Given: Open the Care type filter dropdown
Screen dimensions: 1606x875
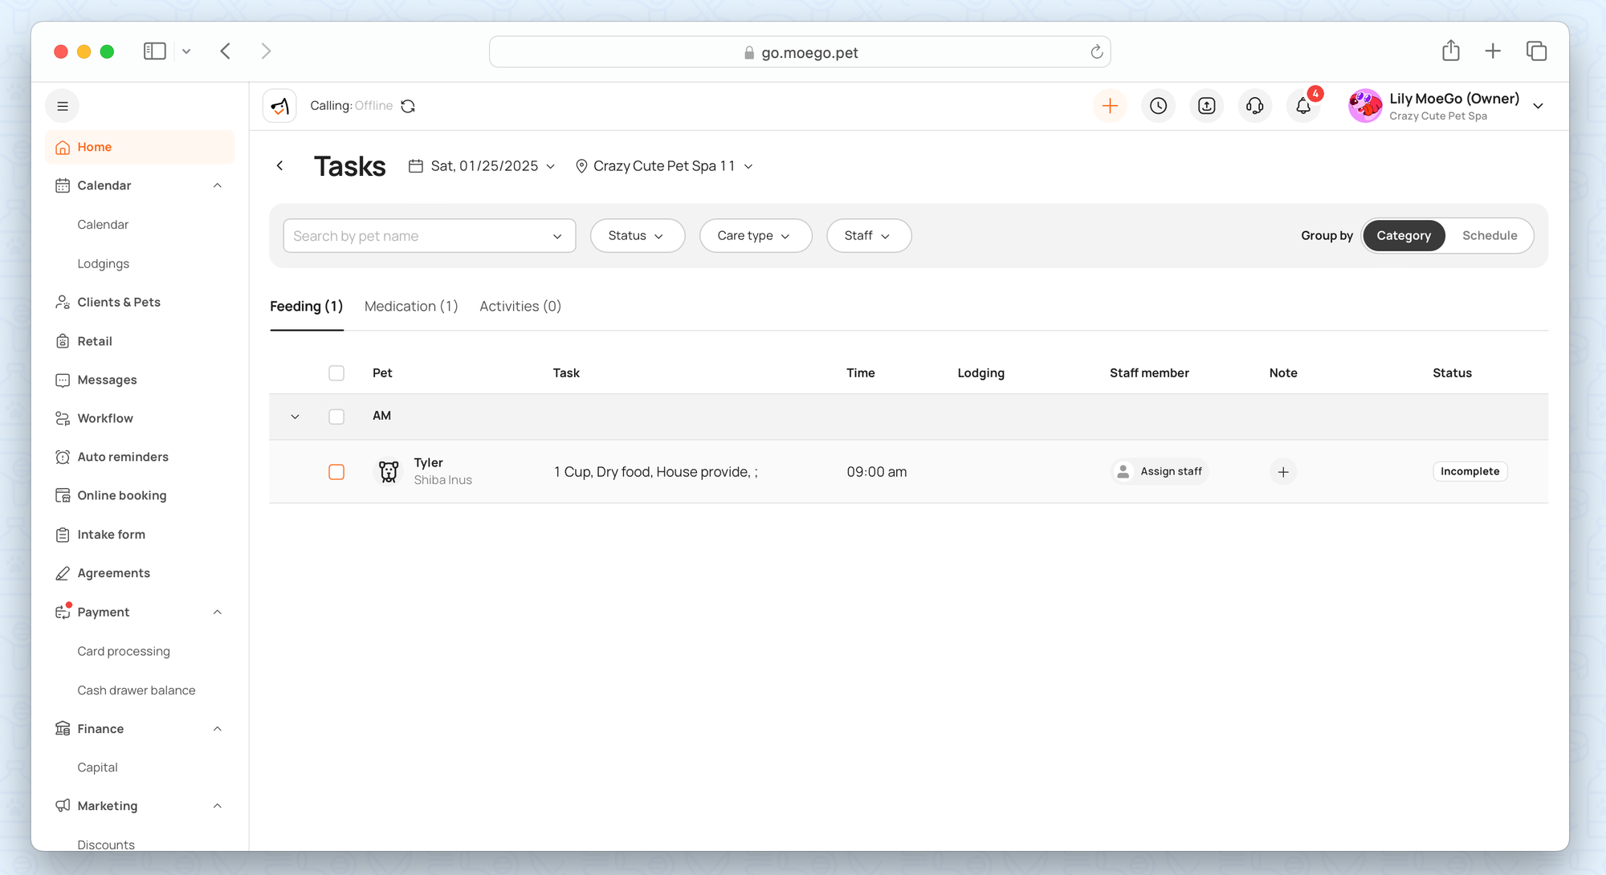Looking at the screenshot, I should coord(755,236).
